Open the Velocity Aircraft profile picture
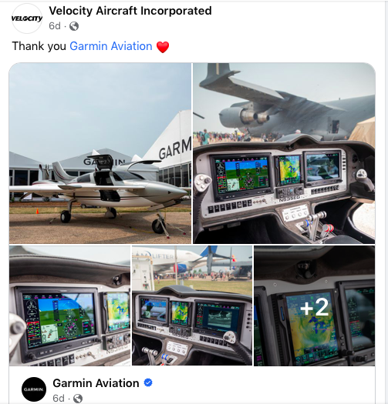The height and width of the screenshot is (404, 388). (x=27, y=18)
